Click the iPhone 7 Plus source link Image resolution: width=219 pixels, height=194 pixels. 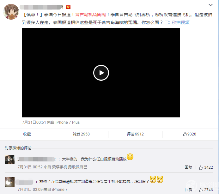coord(68,122)
